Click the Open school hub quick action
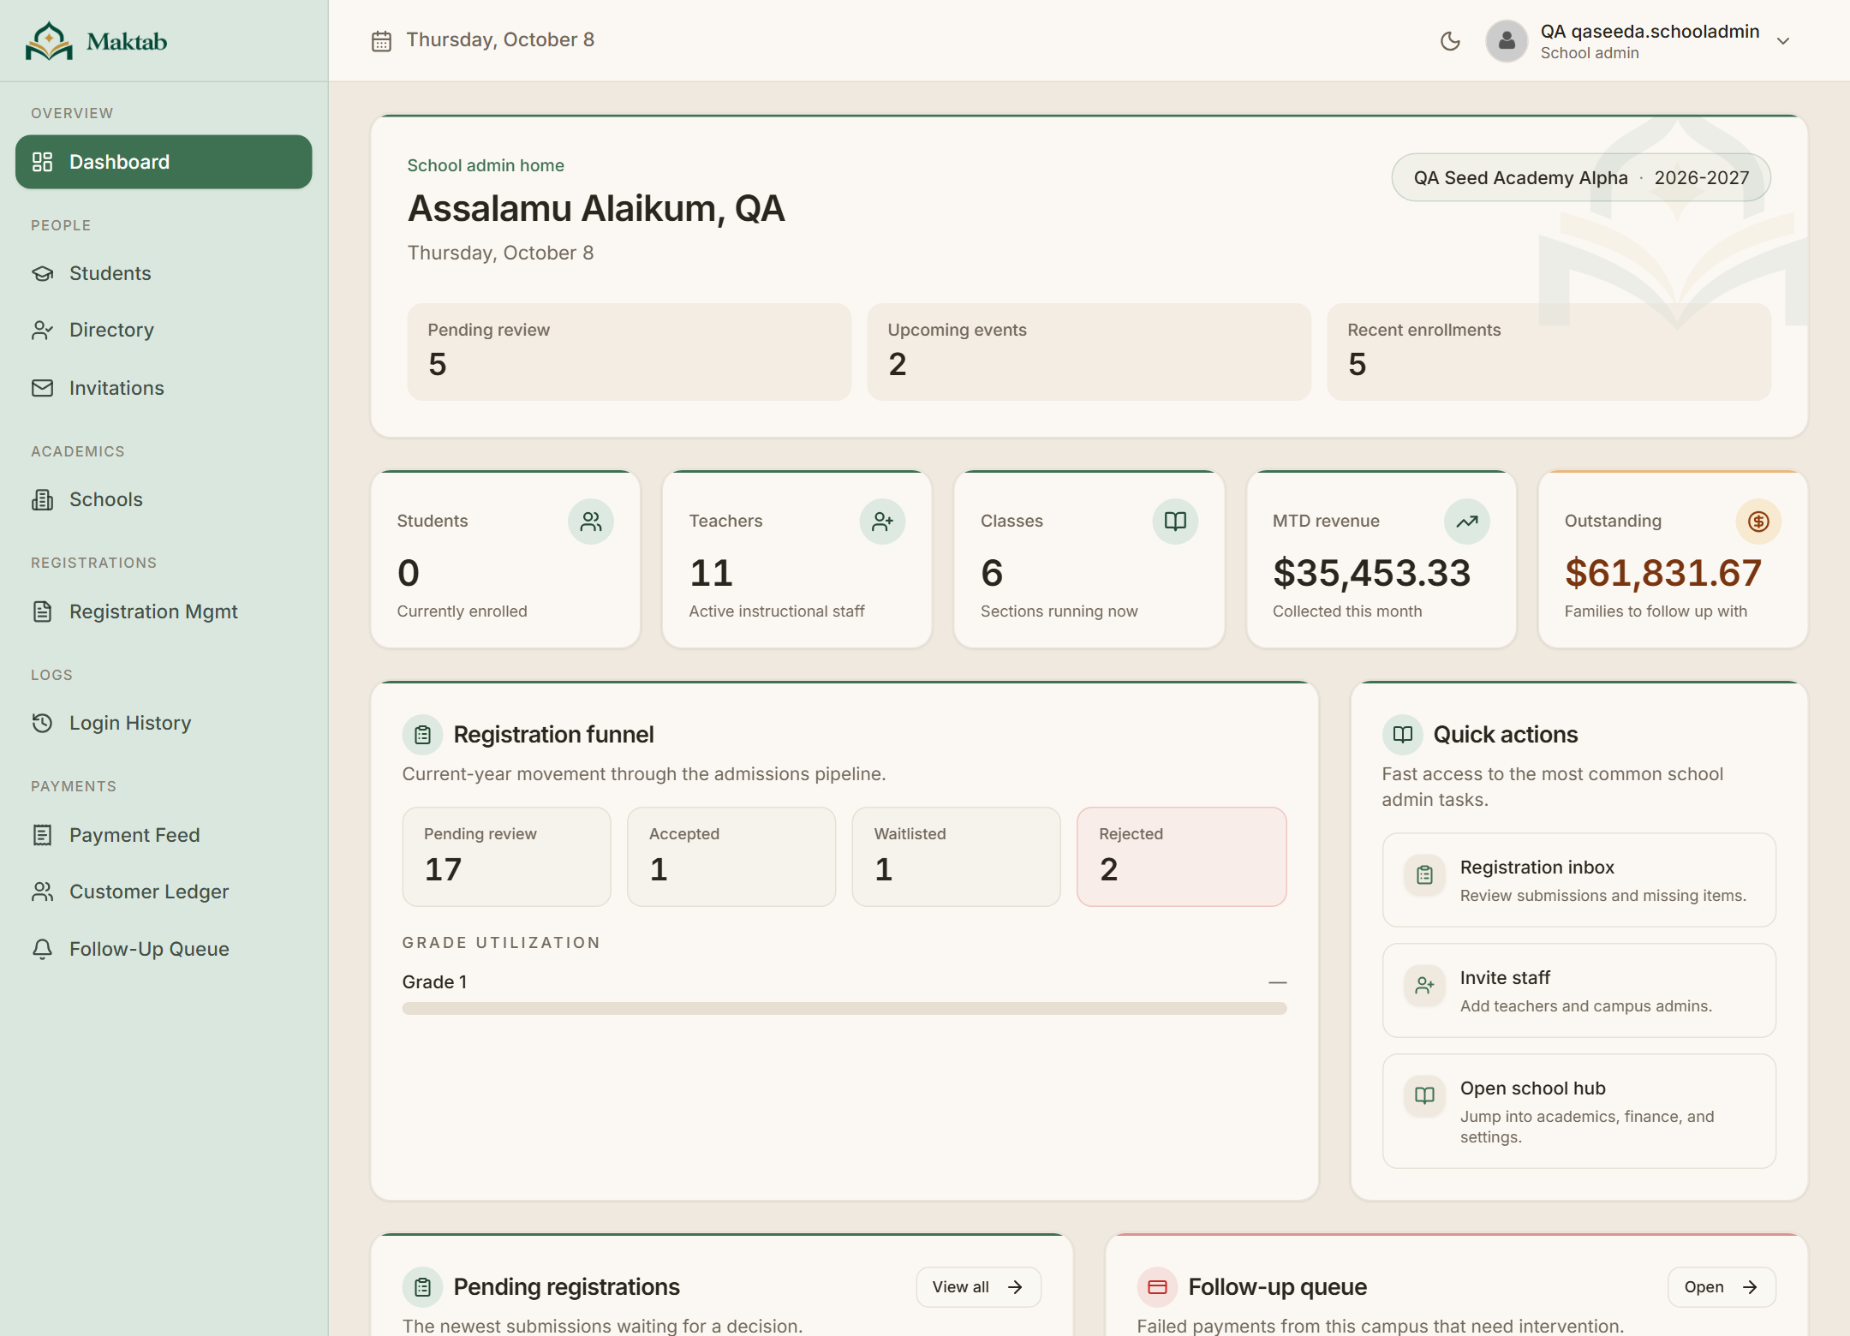Screen dimensions: 1850x1336 [1578, 1112]
